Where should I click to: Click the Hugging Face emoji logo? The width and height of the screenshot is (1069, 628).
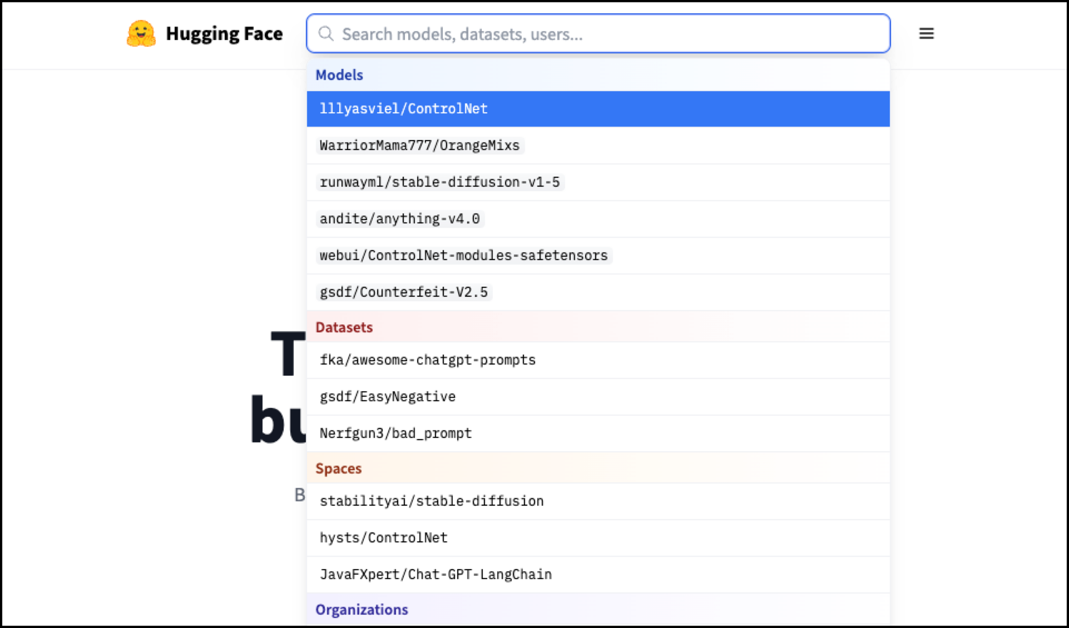pyautogui.click(x=141, y=34)
